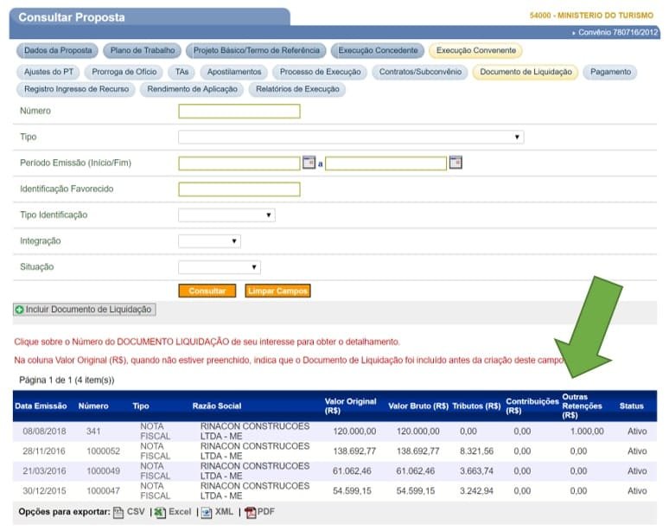
Task: Open the end date calendar picker icon
Action: tap(456, 163)
